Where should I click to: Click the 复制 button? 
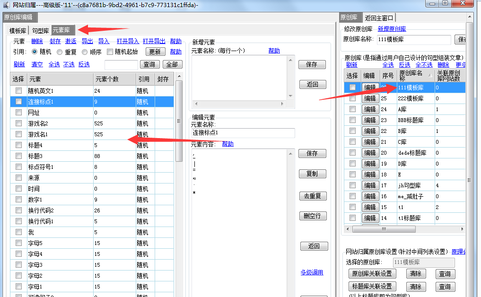[x=312, y=174]
